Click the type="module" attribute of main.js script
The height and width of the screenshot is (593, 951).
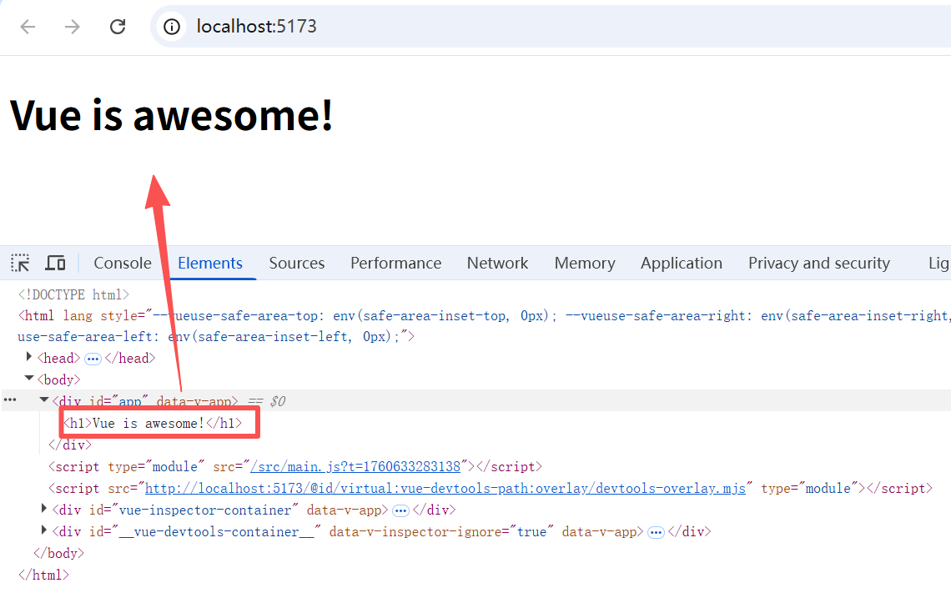coord(157,466)
